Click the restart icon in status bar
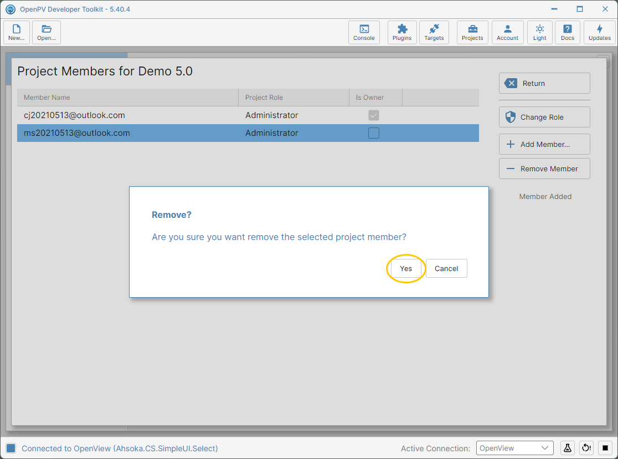This screenshot has height=459, width=618. pyautogui.click(x=586, y=448)
